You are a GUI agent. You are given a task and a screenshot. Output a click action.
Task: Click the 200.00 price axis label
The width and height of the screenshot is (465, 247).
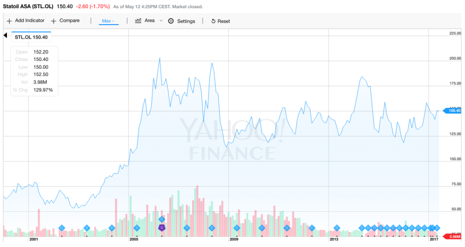[x=455, y=59]
